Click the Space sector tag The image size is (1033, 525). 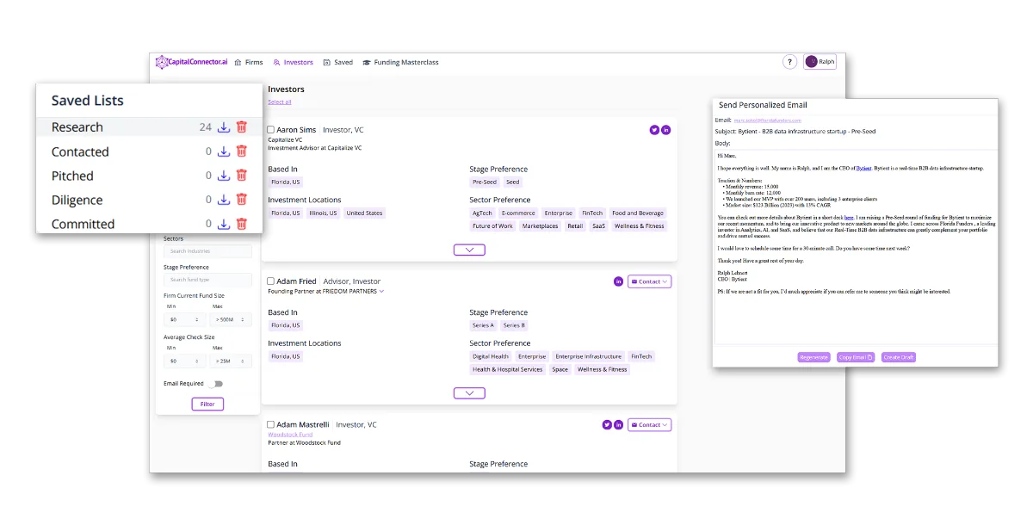(x=560, y=369)
